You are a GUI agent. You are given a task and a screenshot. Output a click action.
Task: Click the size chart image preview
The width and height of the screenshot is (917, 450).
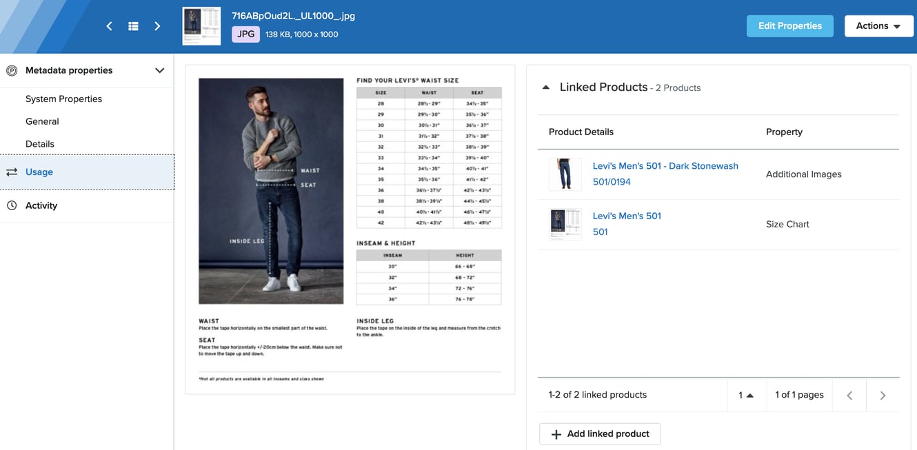pyautogui.click(x=350, y=229)
